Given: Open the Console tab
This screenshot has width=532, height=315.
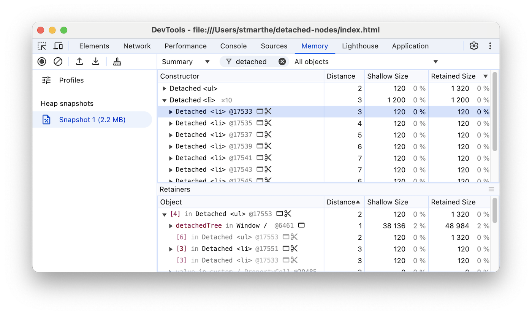Looking at the screenshot, I should click(x=233, y=46).
